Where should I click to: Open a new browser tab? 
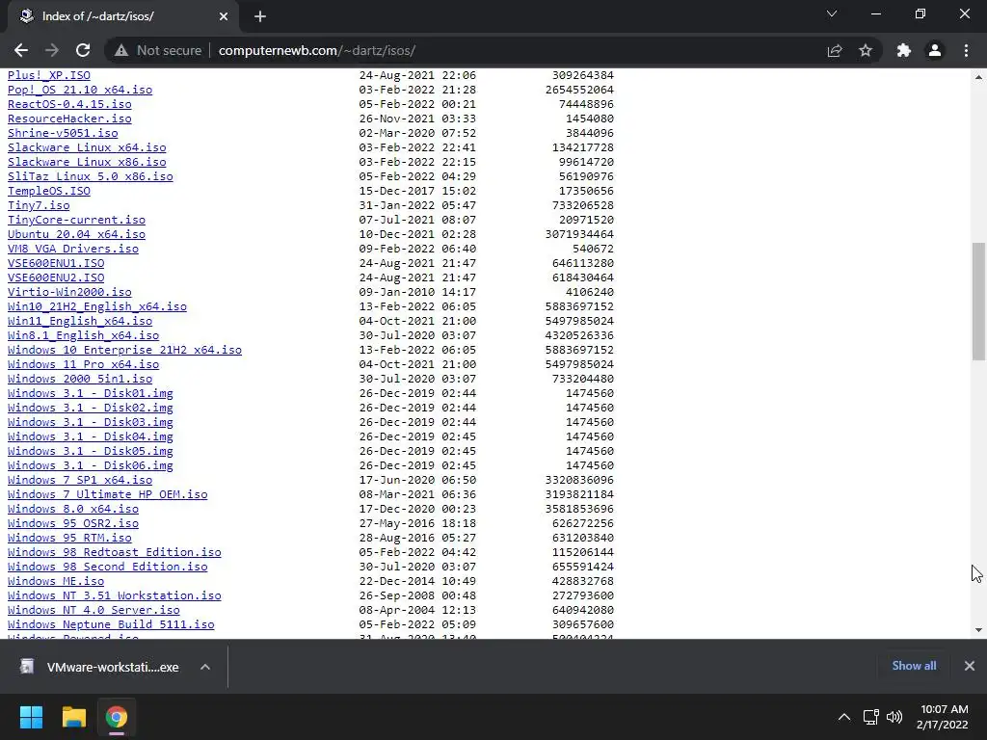pos(260,16)
